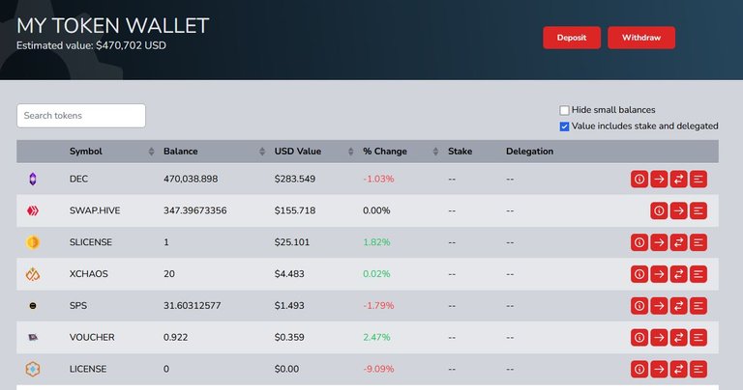Click the Deposit button

(572, 38)
